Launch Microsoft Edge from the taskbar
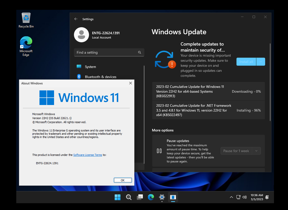The image size is (288, 210). point(151,197)
